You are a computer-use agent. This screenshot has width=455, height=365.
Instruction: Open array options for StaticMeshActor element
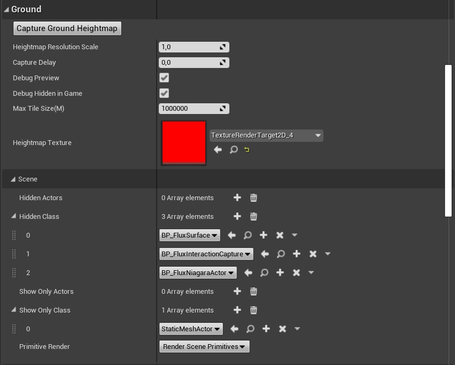(x=297, y=329)
